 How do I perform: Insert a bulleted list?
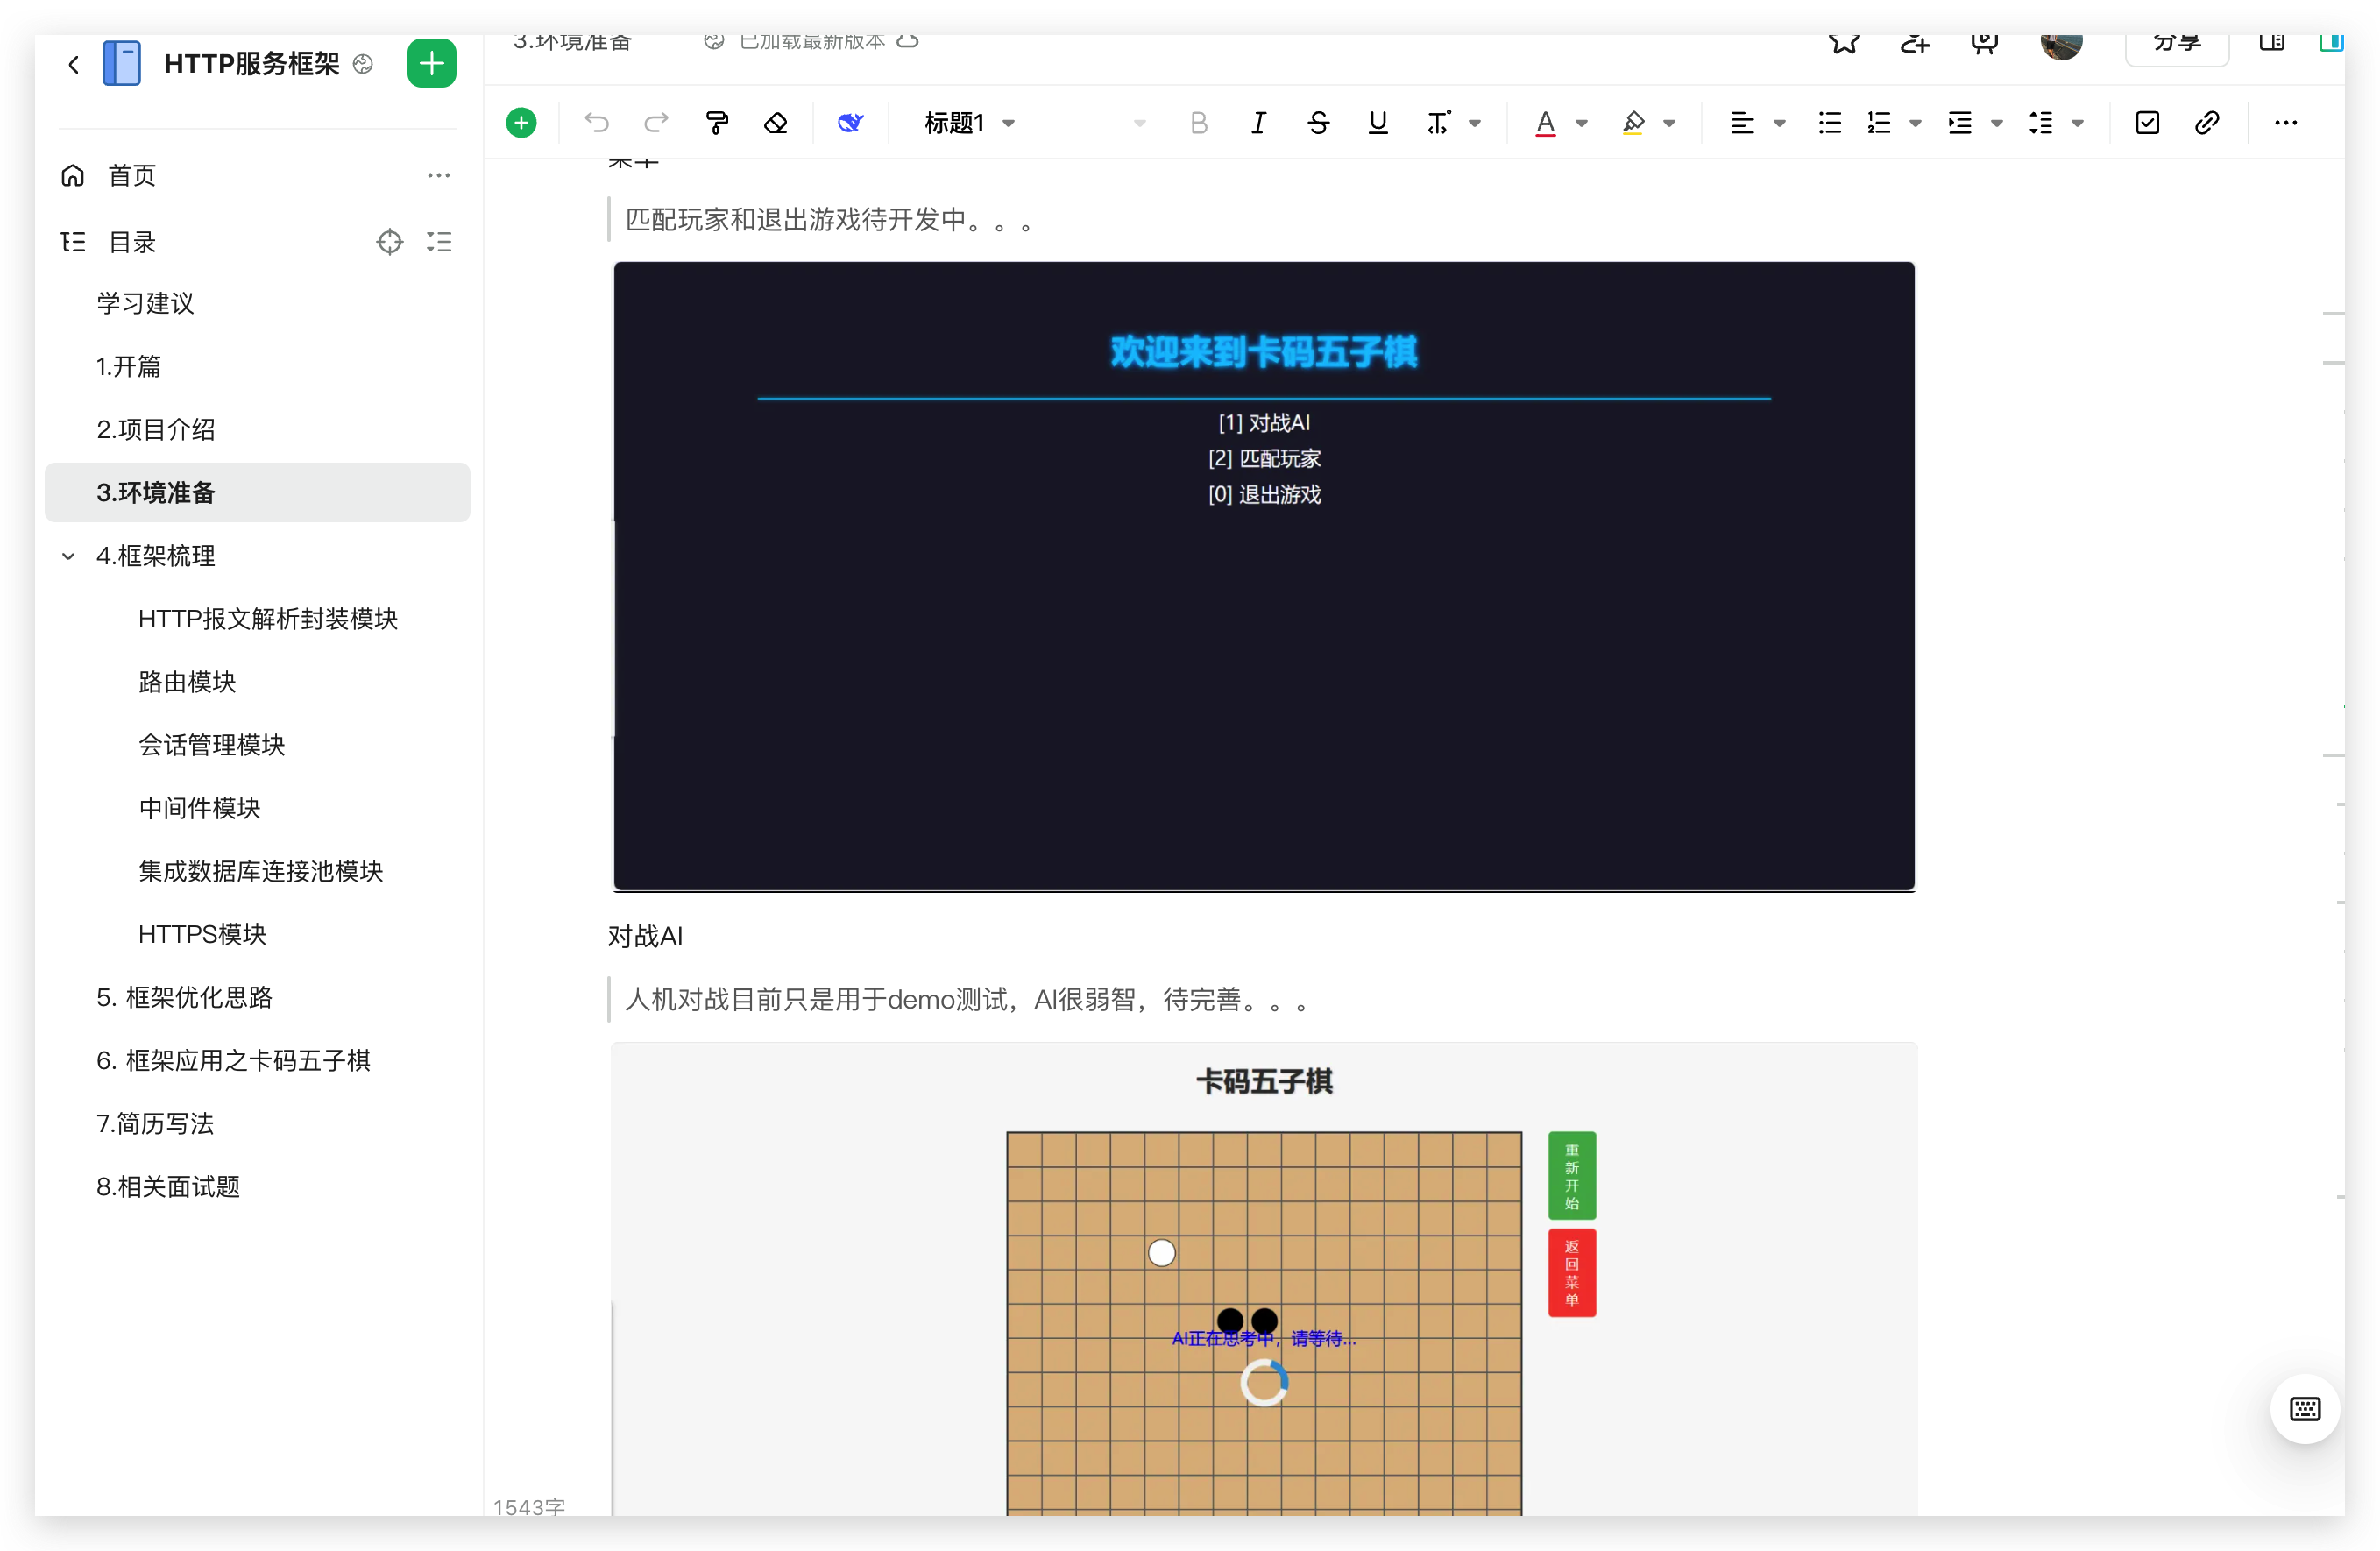click(x=1830, y=123)
